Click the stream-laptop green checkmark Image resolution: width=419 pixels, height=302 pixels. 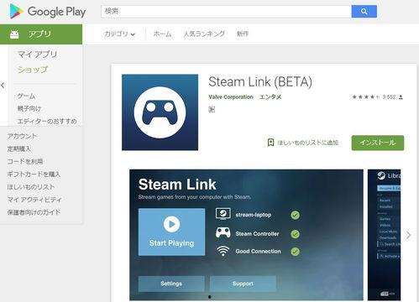pos(295,215)
